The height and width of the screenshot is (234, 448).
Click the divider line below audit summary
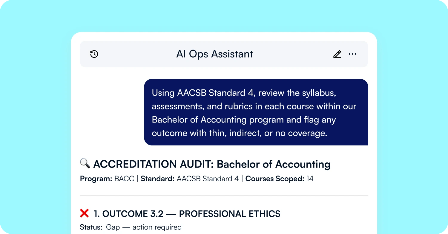pyautogui.click(x=224, y=196)
